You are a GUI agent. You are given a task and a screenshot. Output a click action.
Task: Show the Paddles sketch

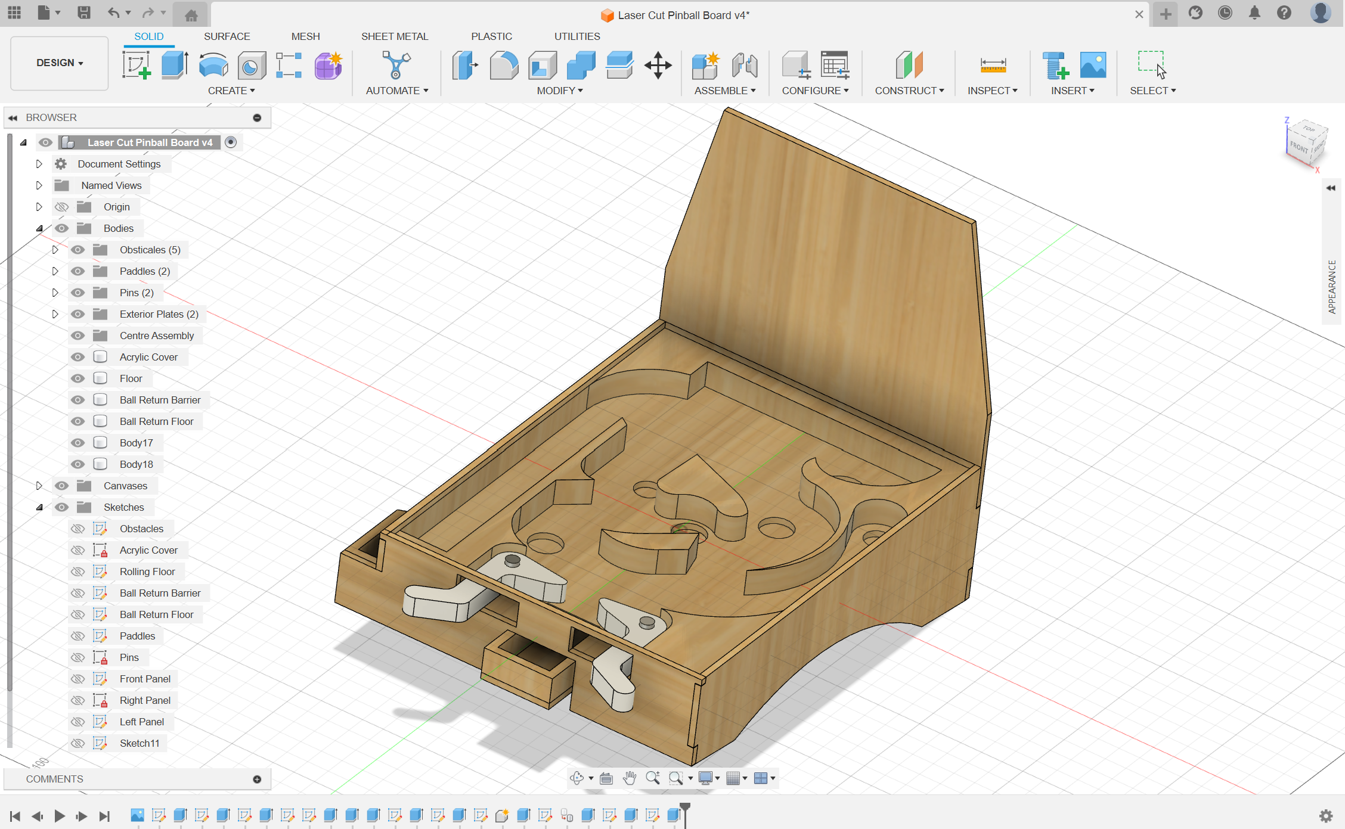78,636
